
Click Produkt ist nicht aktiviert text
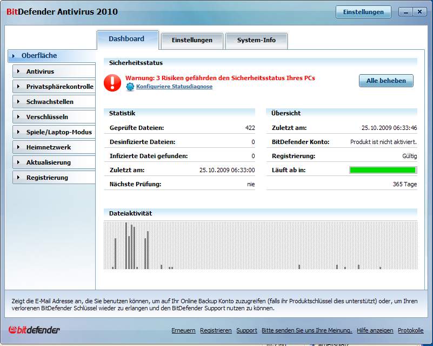(x=383, y=142)
